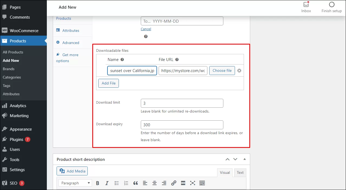Center align the short description text
Viewport: 346px width, 190px height.
pyautogui.click(x=155, y=183)
